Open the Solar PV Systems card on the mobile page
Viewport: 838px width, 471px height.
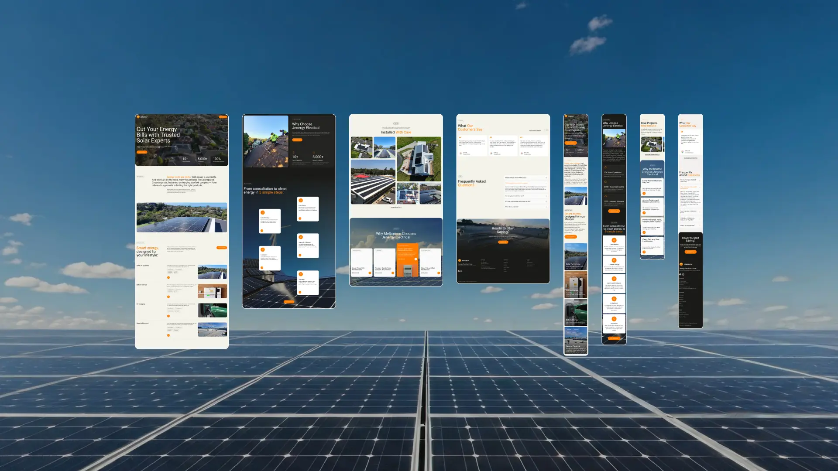point(576,256)
